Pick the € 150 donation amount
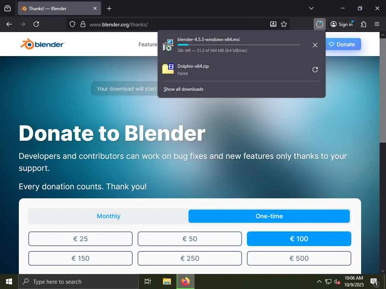 (x=81, y=258)
